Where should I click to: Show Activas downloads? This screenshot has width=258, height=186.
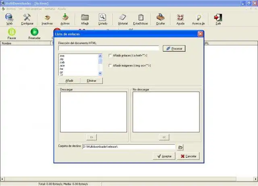pyautogui.click(x=65, y=19)
